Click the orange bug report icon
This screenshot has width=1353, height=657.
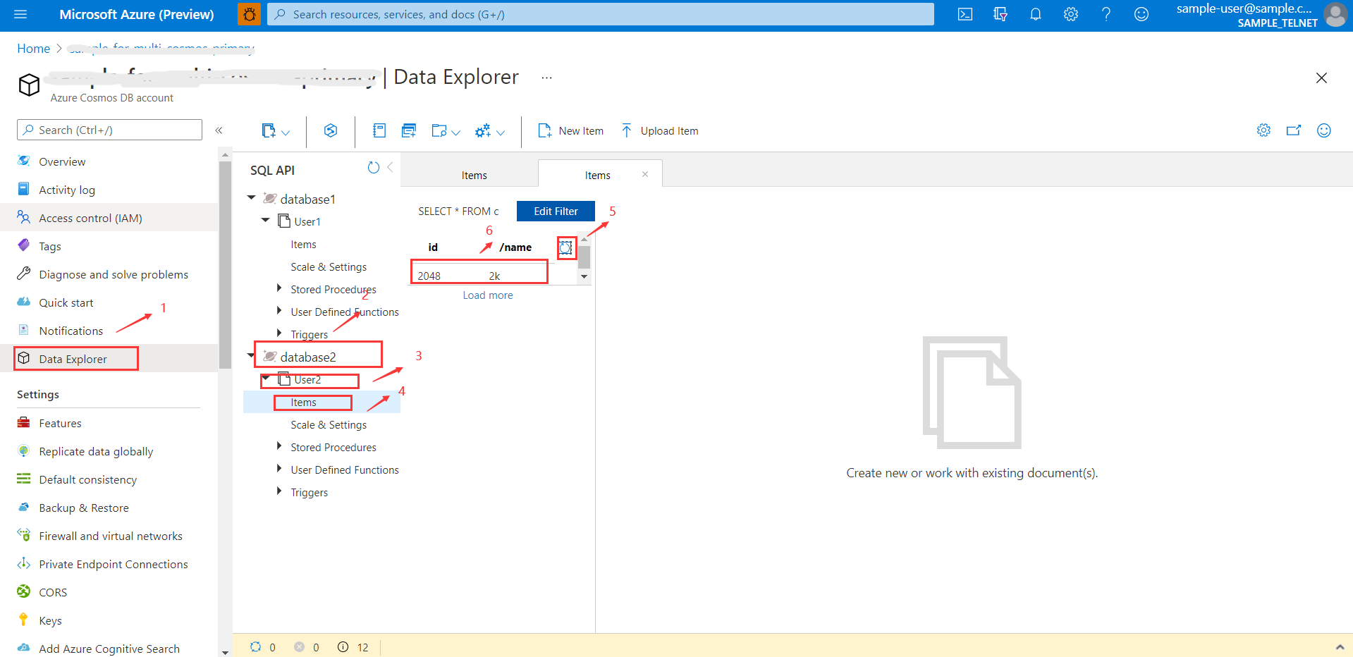point(249,14)
